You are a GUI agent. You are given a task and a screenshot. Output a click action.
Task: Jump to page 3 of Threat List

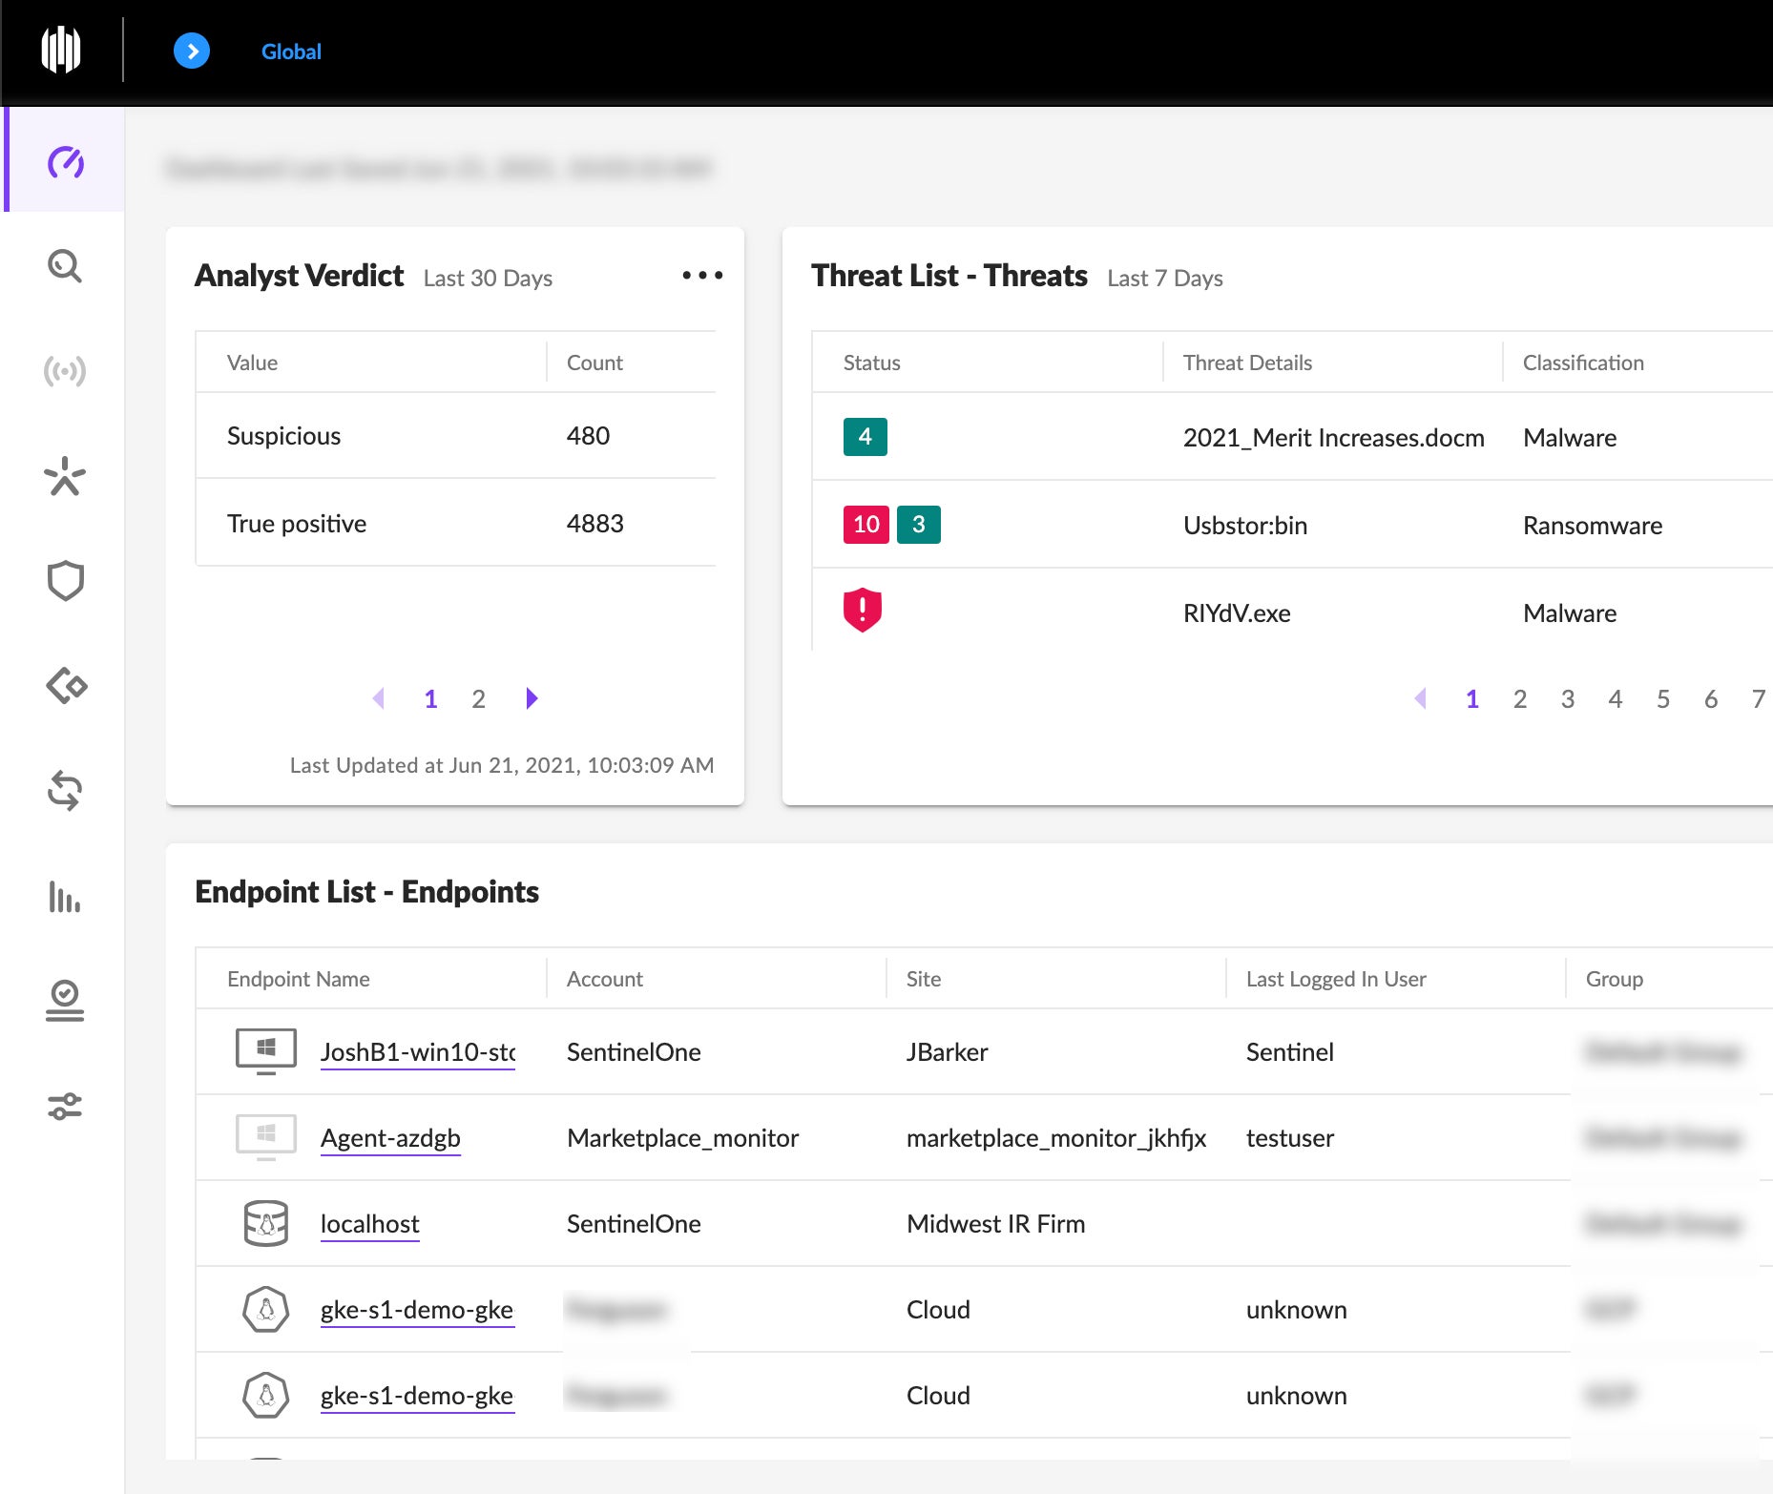tap(1567, 699)
